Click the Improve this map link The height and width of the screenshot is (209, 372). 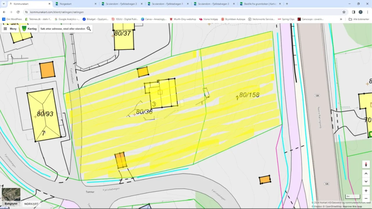pyautogui.click(x=352, y=206)
